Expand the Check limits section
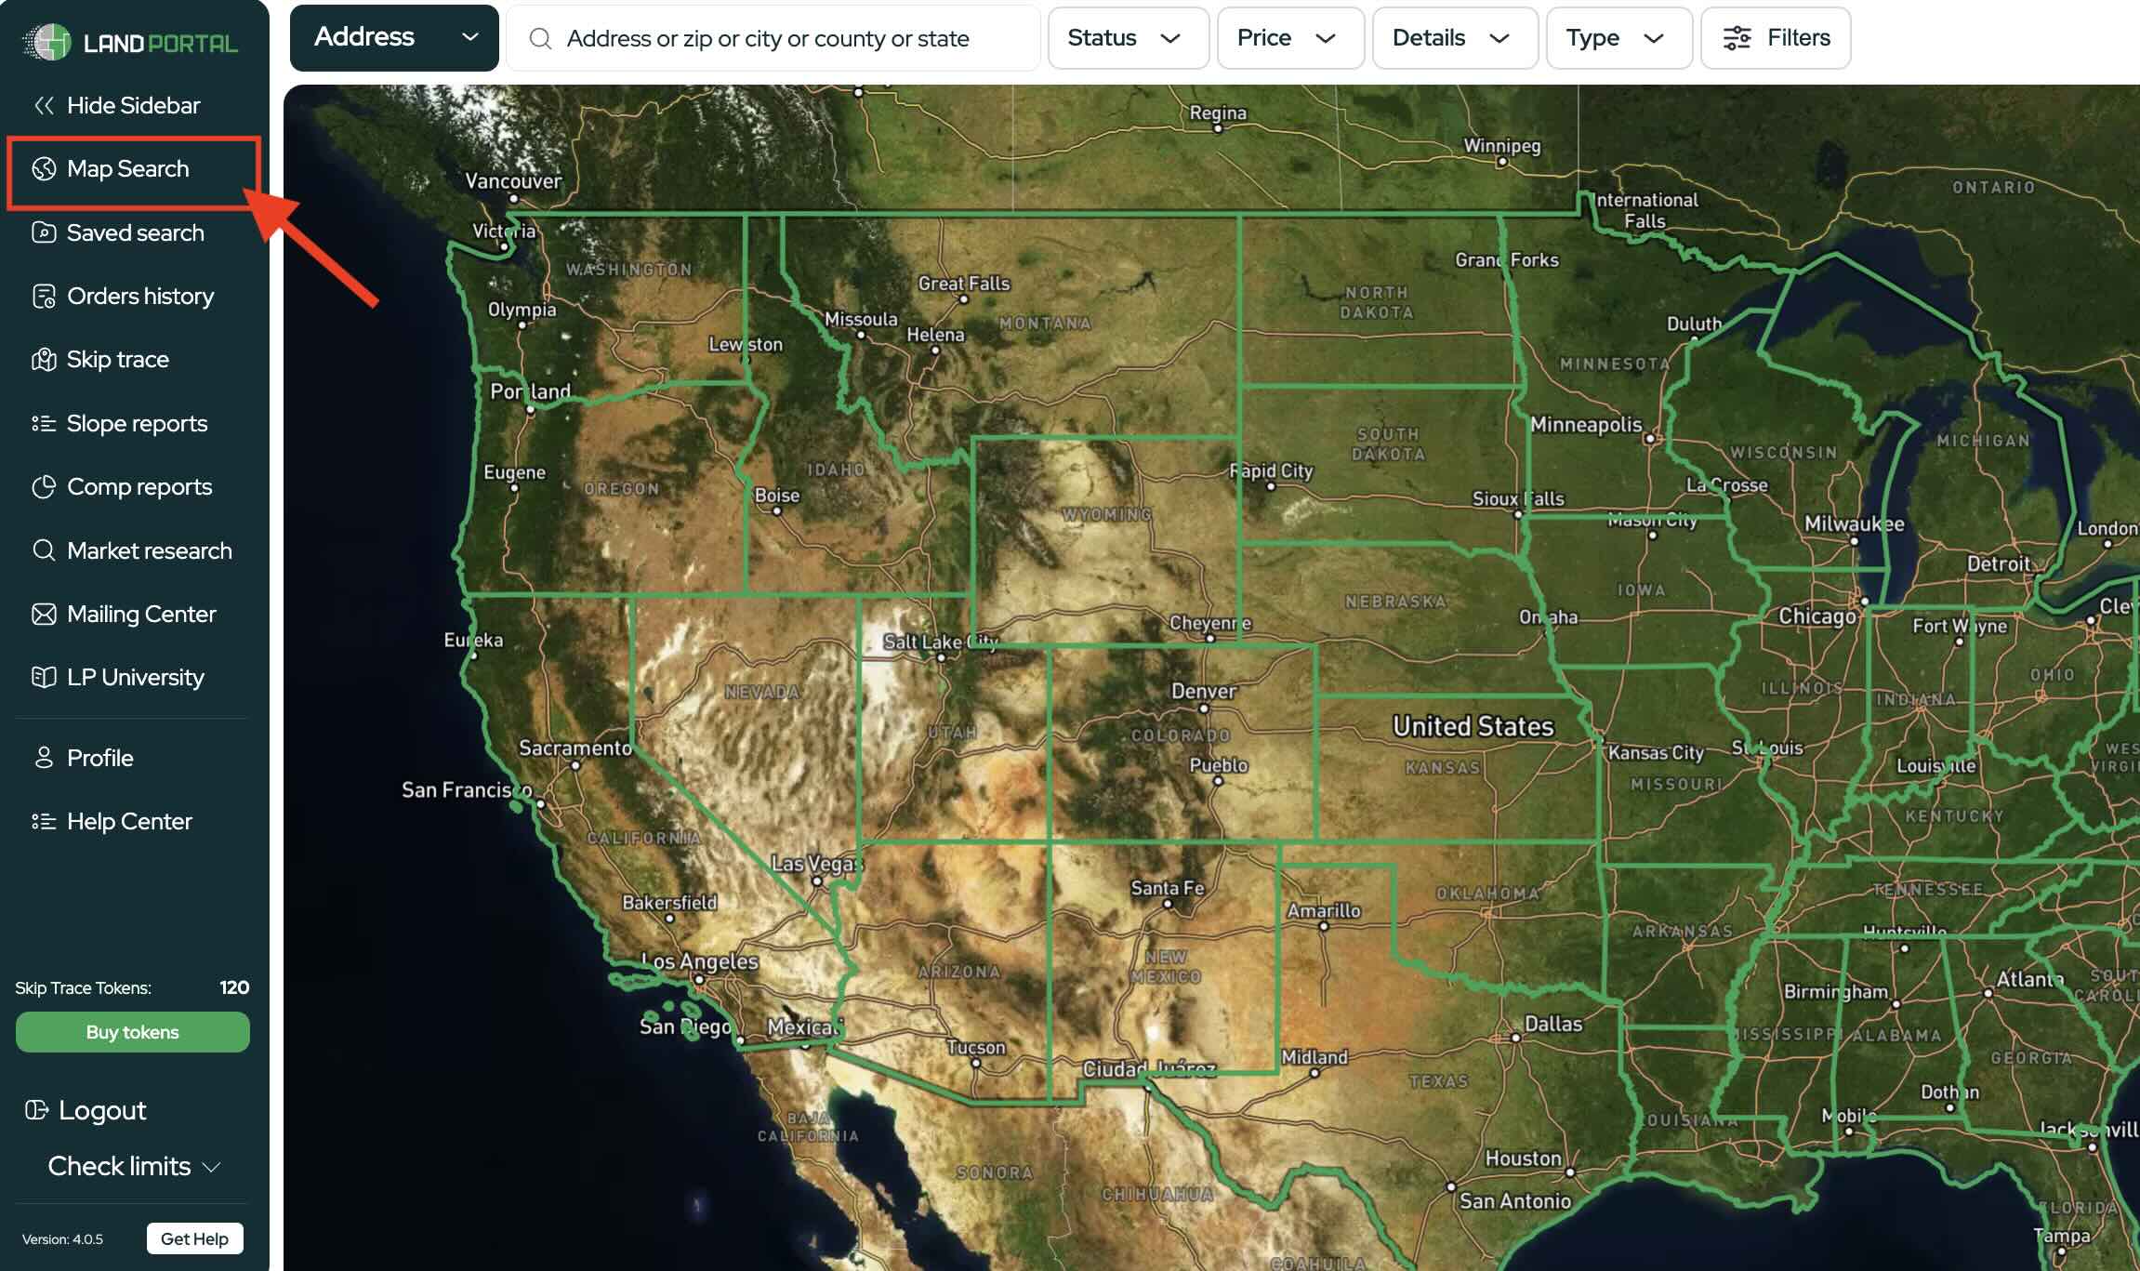Screen dimensions: 2140x1271 tap(133, 1167)
